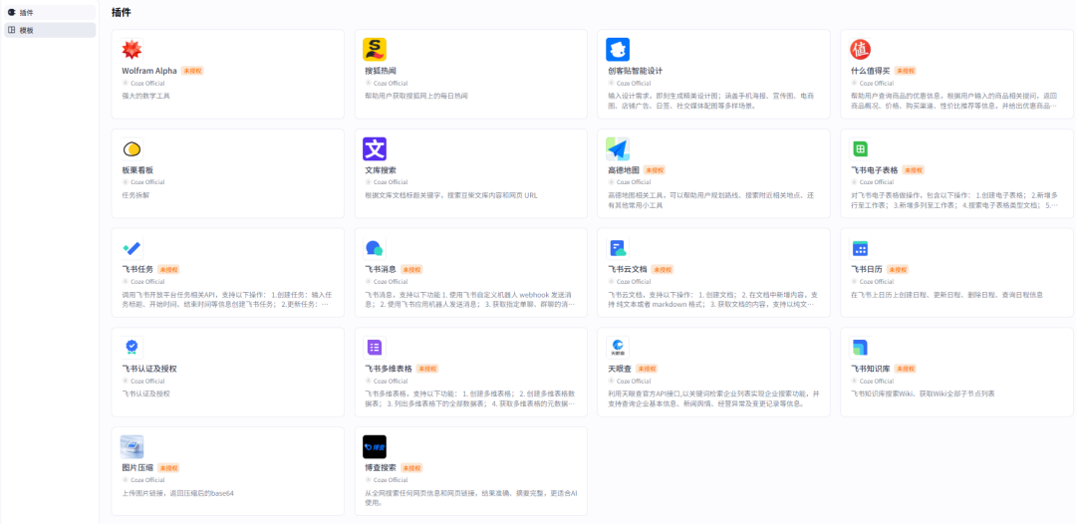Select the 图片压缩 plugin title
Image resolution: width=1076 pixels, height=524 pixels.
[x=137, y=468]
